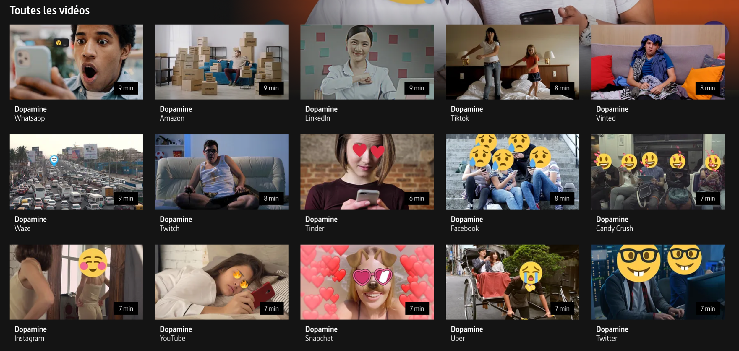739x351 pixels.
Task: Open the Dopamine Waze traffic thumbnail
Action: (76, 172)
